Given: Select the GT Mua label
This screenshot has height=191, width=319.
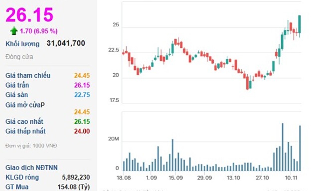Looking at the screenshot, I should 17,187.
